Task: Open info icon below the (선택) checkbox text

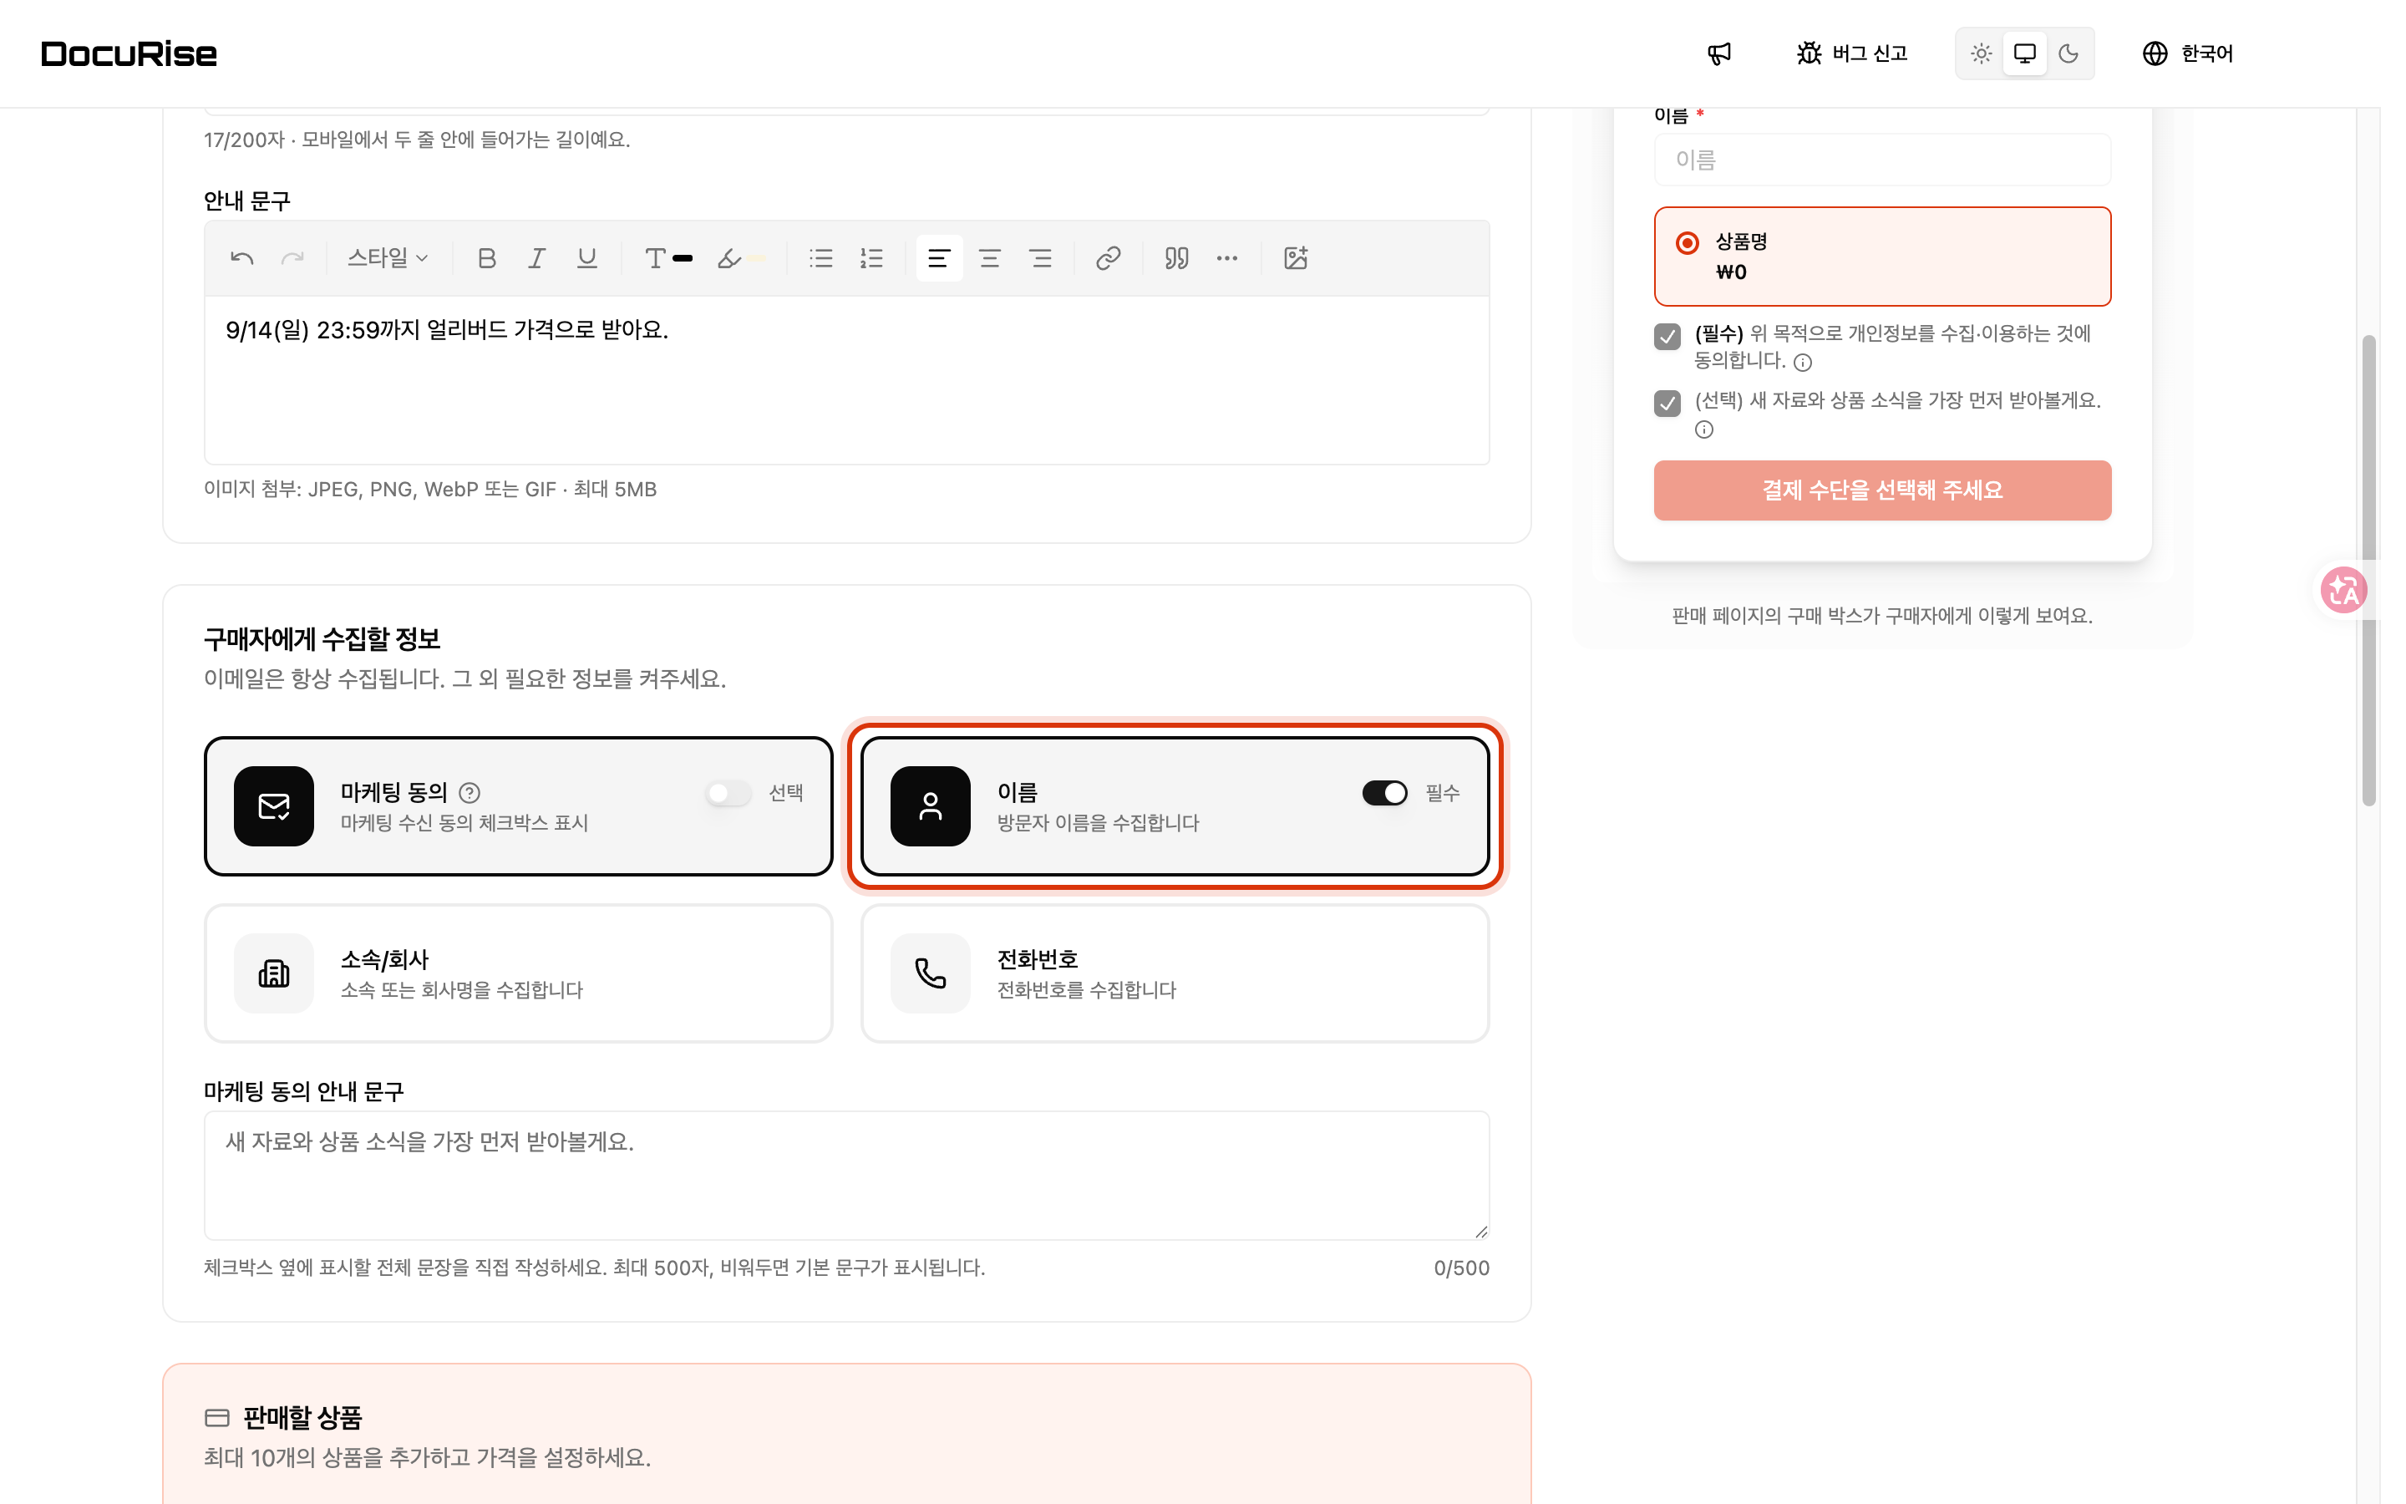Action: (x=1704, y=429)
